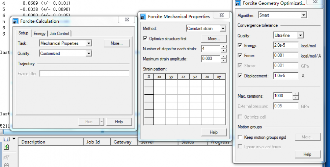The image size is (330, 167).
Task: Click Help in Geometry Optimization dialog
Action: click(307, 155)
